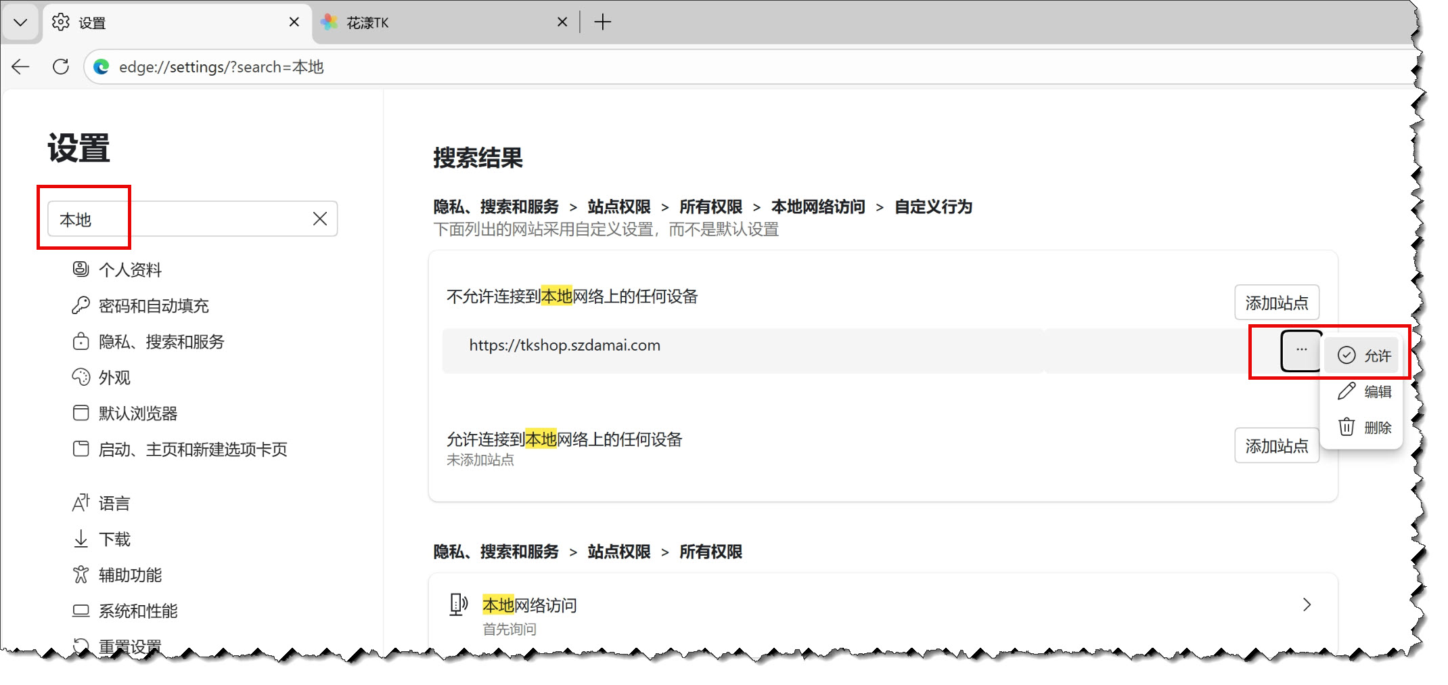Open the tab list dropdown chevron

click(20, 22)
